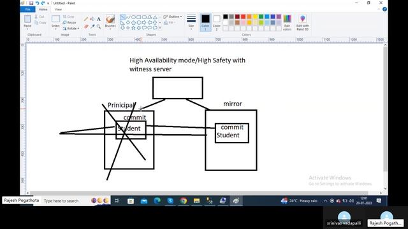The height and width of the screenshot is (229, 408).
Task: Select the Magnifier tool
Action: [99, 27]
